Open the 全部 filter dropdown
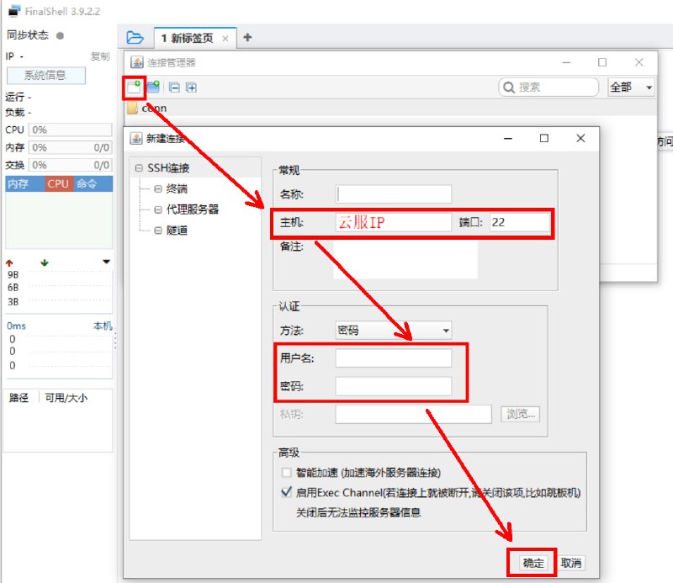Screen dimensions: 673x583 [x=631, y=87]
